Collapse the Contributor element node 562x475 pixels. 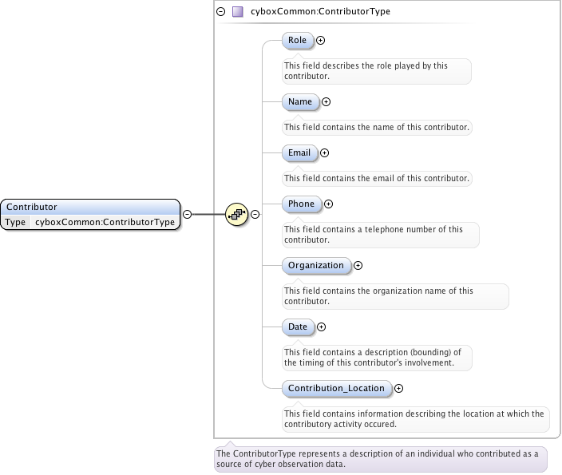187,214
